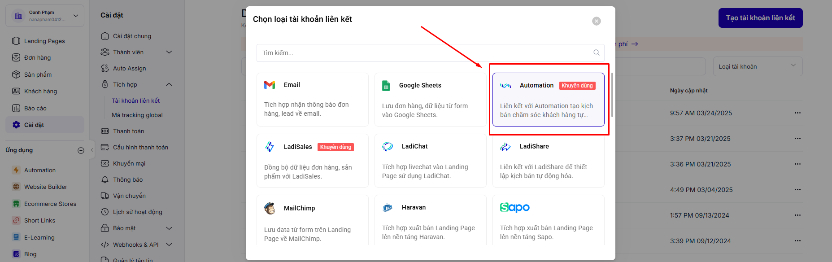The image size is (832, 262).
Task: Click the LadiSales lightning icon
Action: pos(270,147)
